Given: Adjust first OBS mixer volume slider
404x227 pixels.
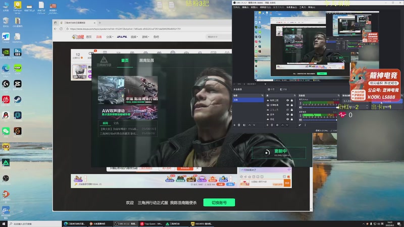Looking at the screenshot, I should pyautogui.click(x=321, y=107).
